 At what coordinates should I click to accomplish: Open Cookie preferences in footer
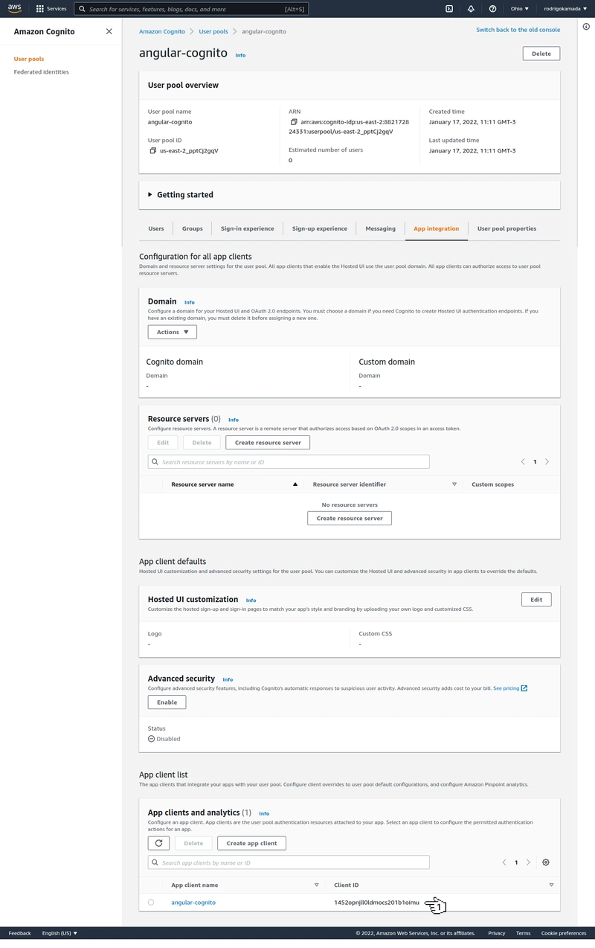[564, 933]
